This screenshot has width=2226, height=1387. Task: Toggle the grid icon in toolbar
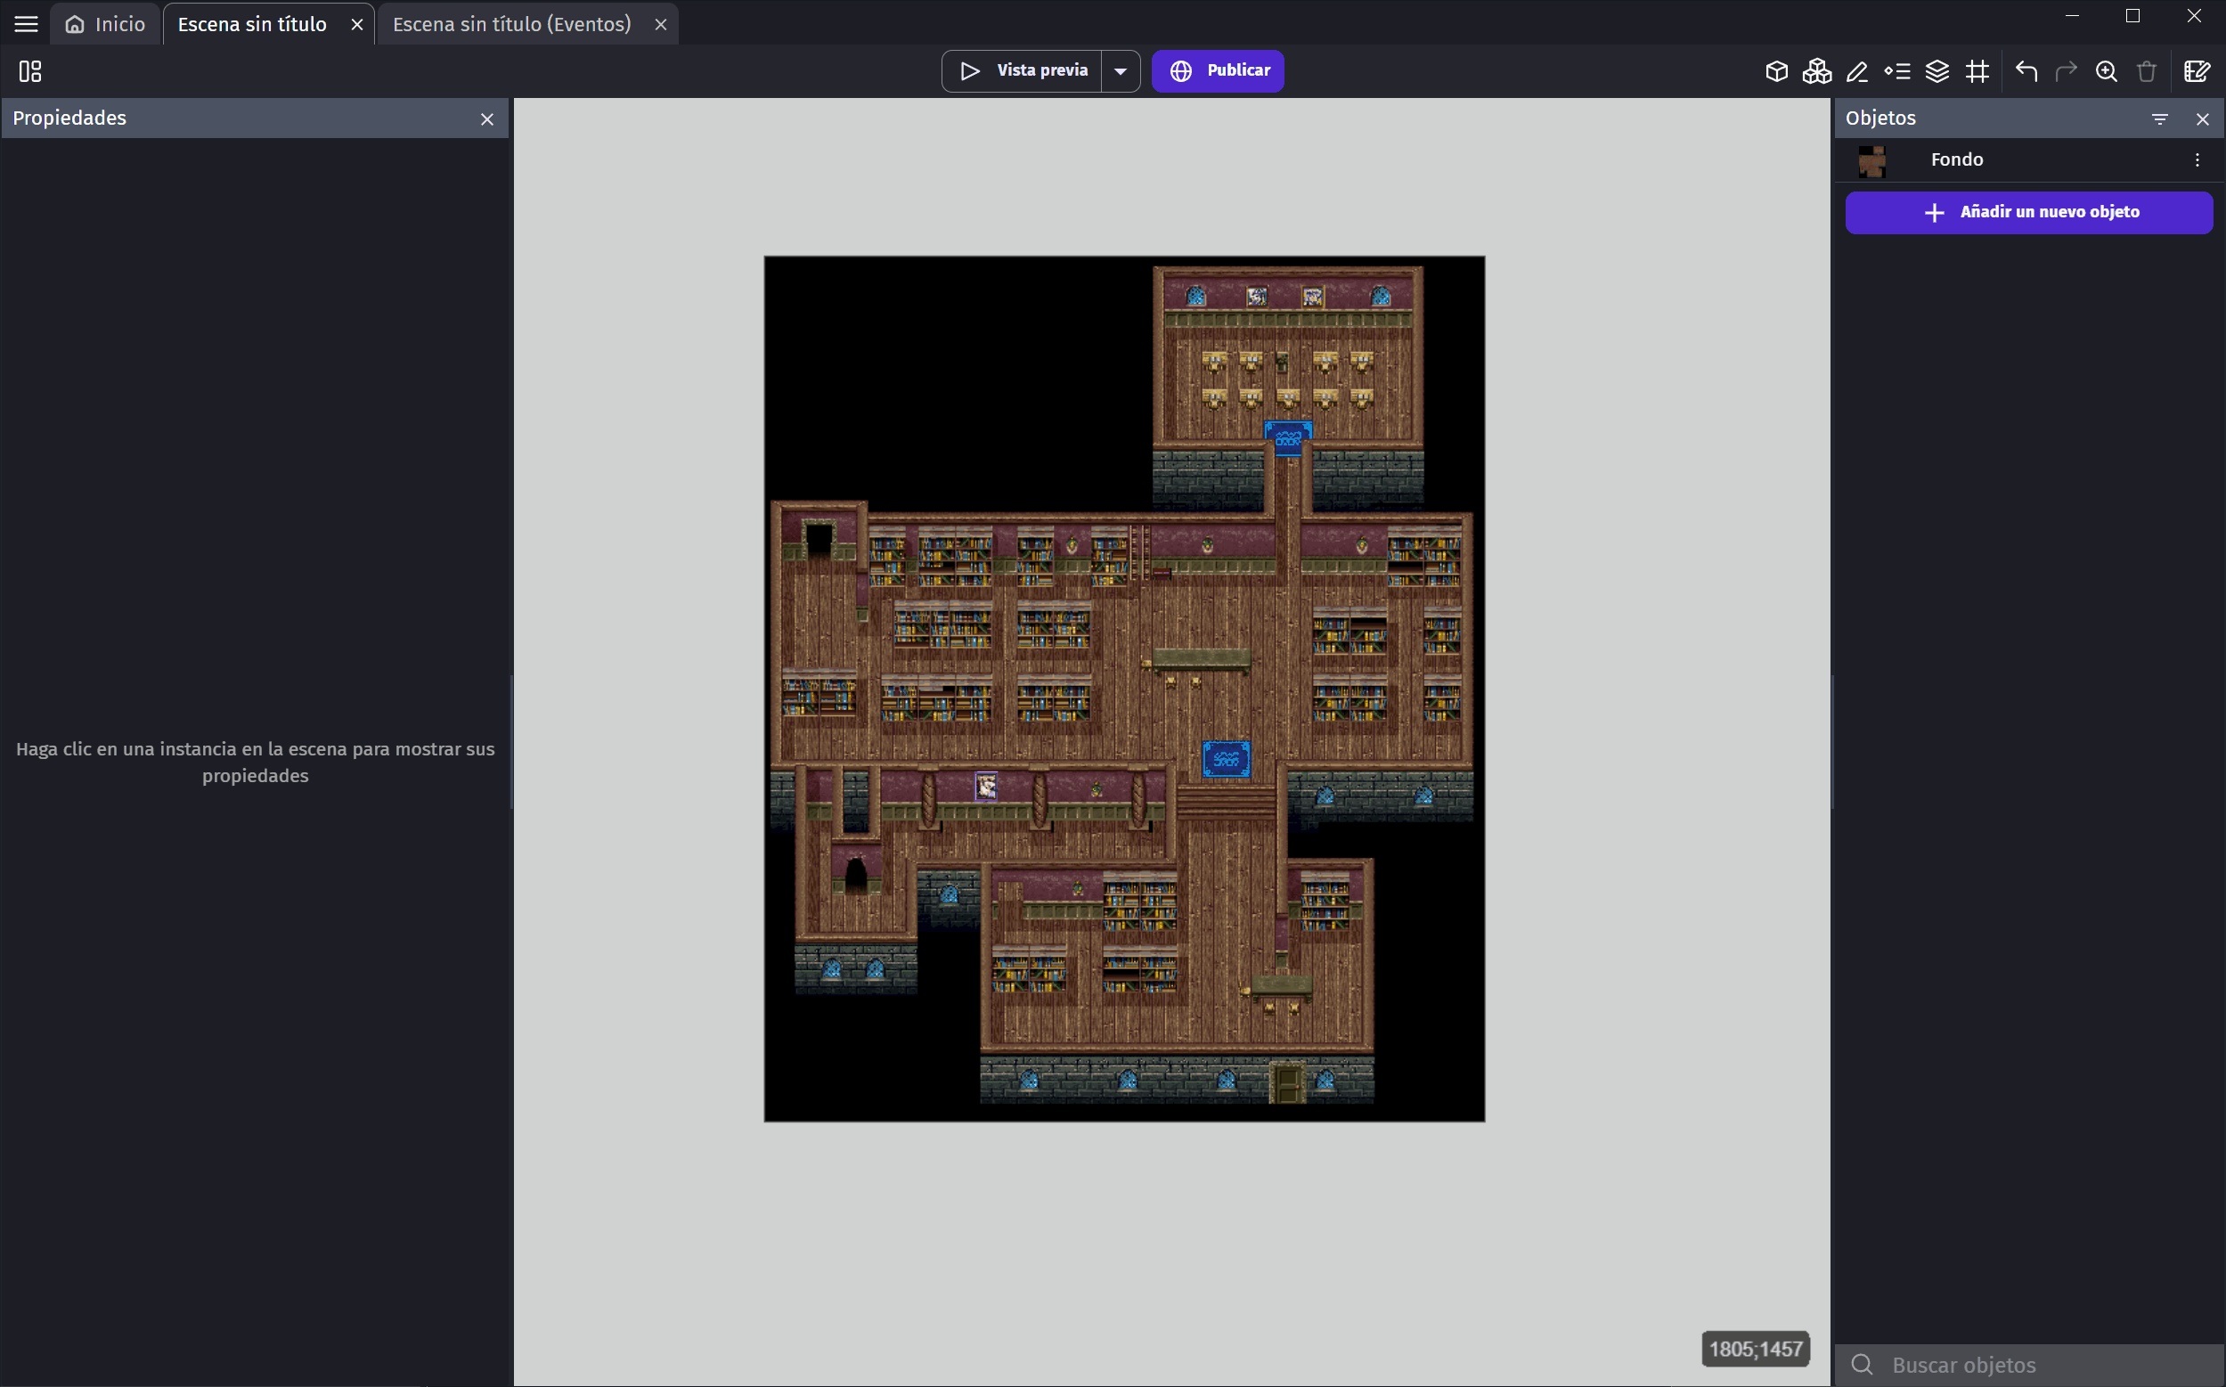1977,70
